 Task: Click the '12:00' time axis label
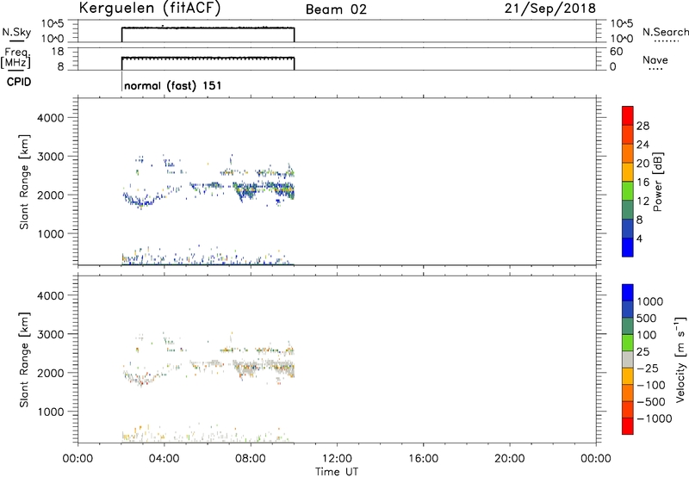pyautogui.click(x=337, y=459)
